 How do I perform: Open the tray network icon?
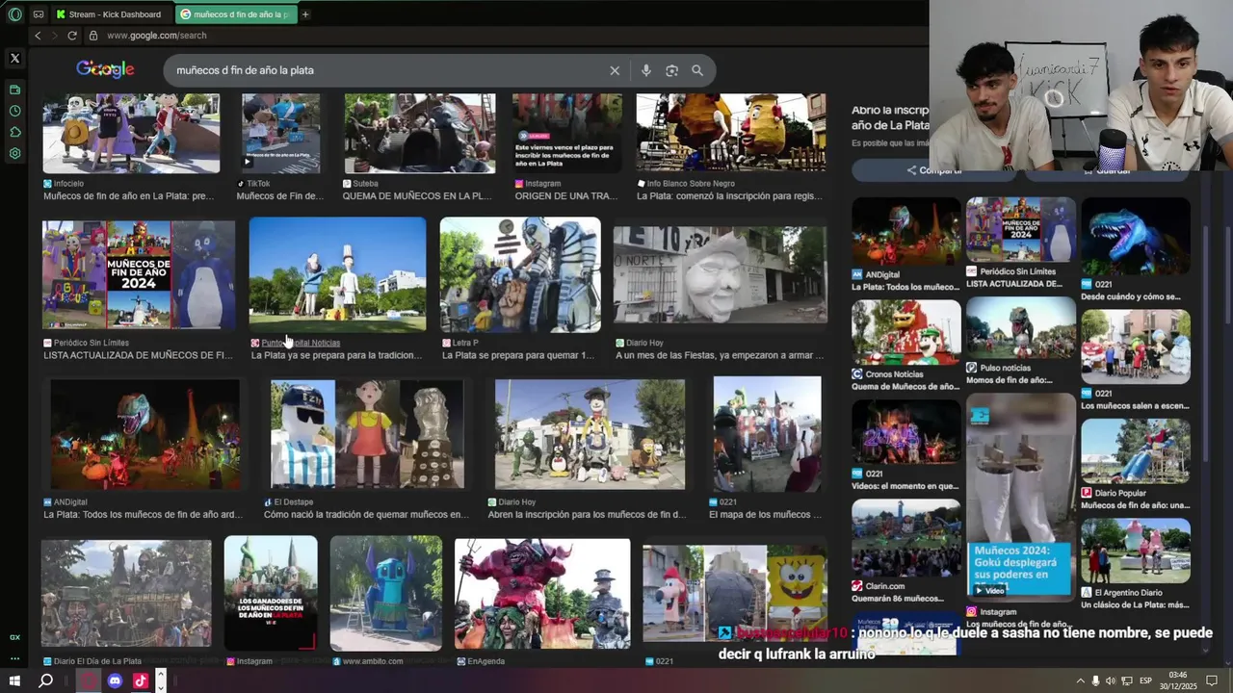click(x=1127, y=681)
